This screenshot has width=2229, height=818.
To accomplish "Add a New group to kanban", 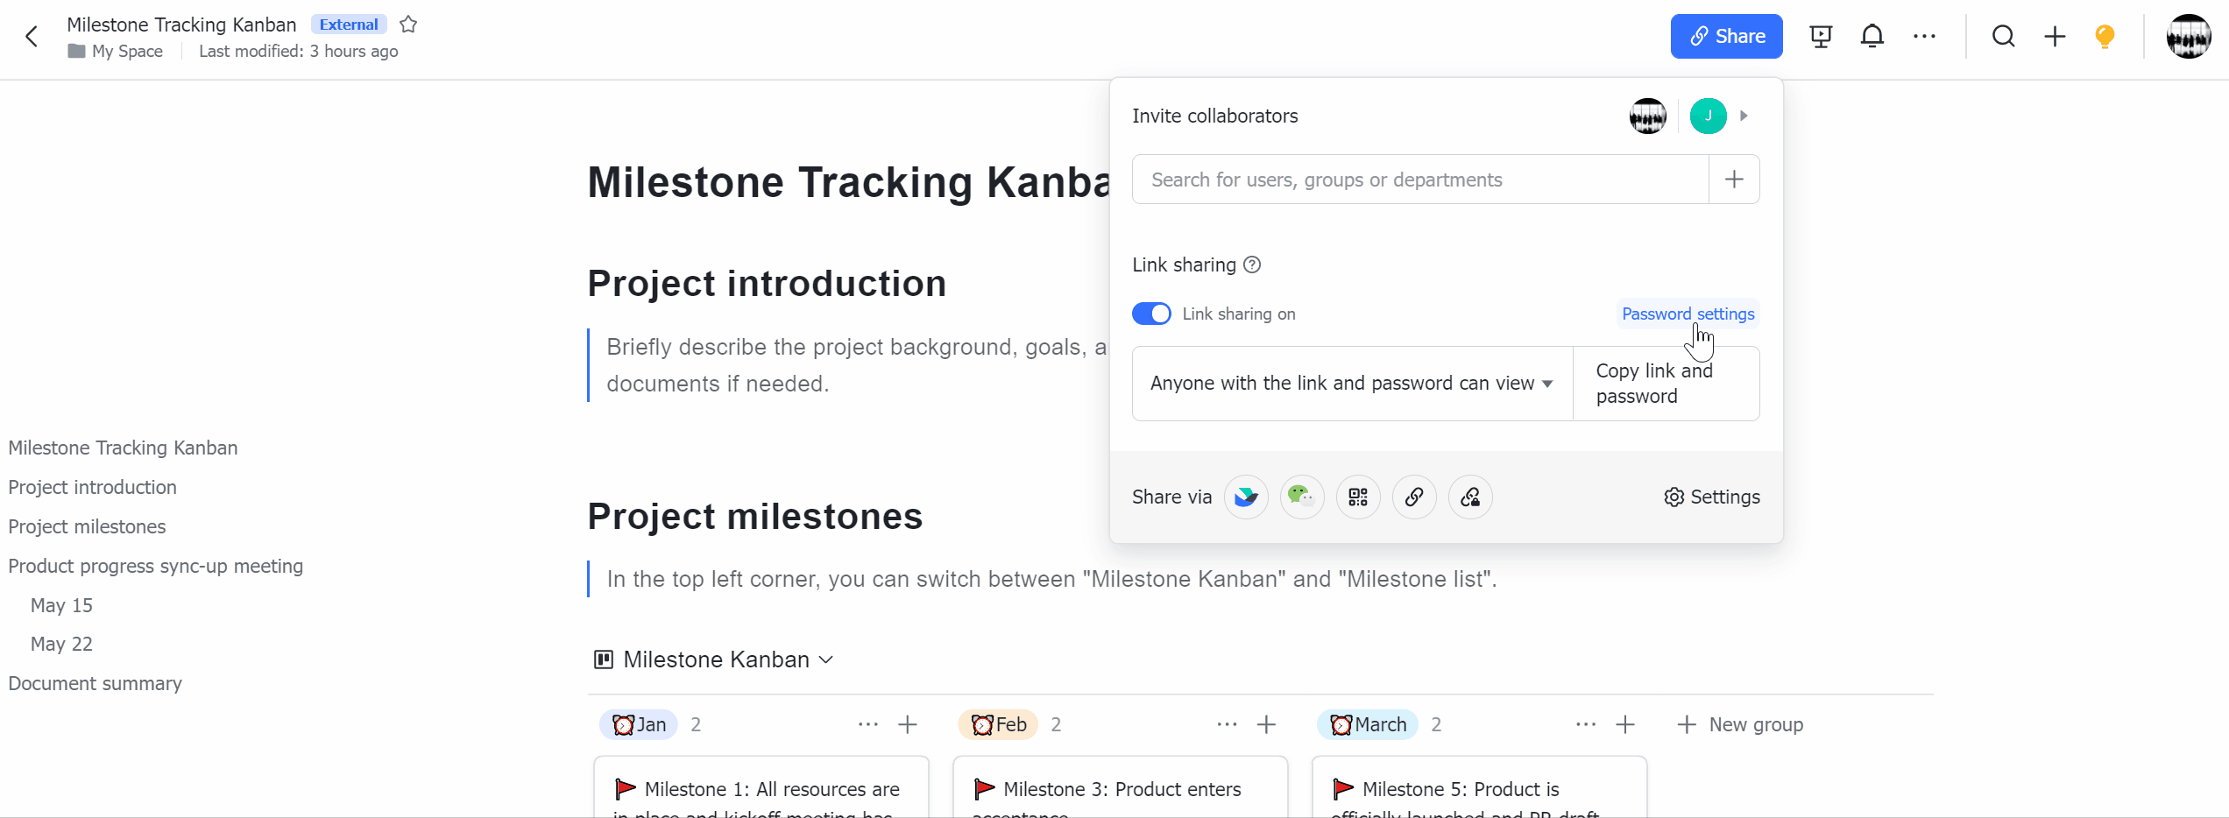I will pos(1741,724).
